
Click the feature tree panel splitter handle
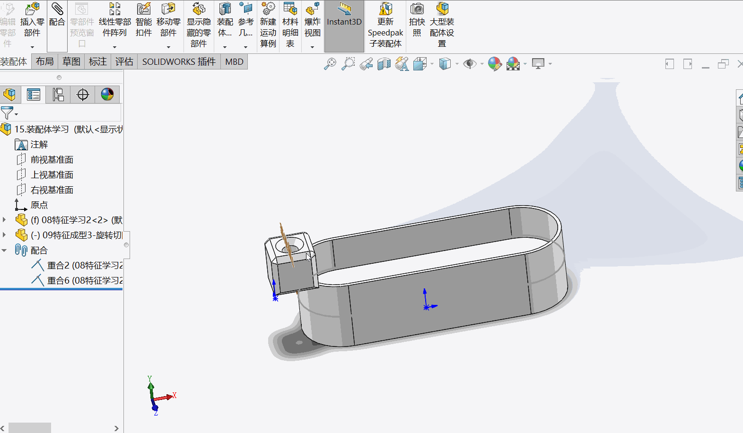click(x=126, y=245)
